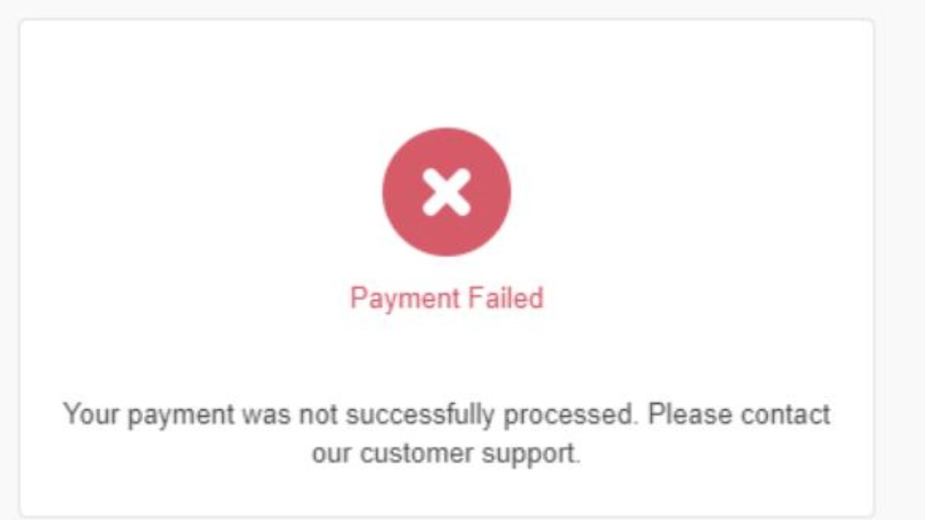Viewport: 925px width, 520px height.
Task: Click grey page background right of card
Action: 900,260
